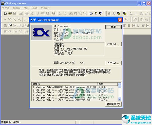Screen dimensions: 152x125
Task: Click the yellow Help question mark icon
Action: [96, 13]
